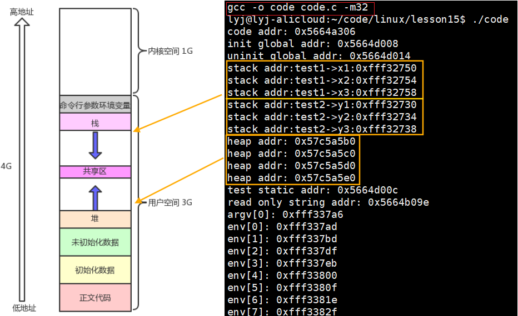Select heap addr 0x57c5a5b0 line
This screenshot has width=518, height=316.
coord(291,141)
